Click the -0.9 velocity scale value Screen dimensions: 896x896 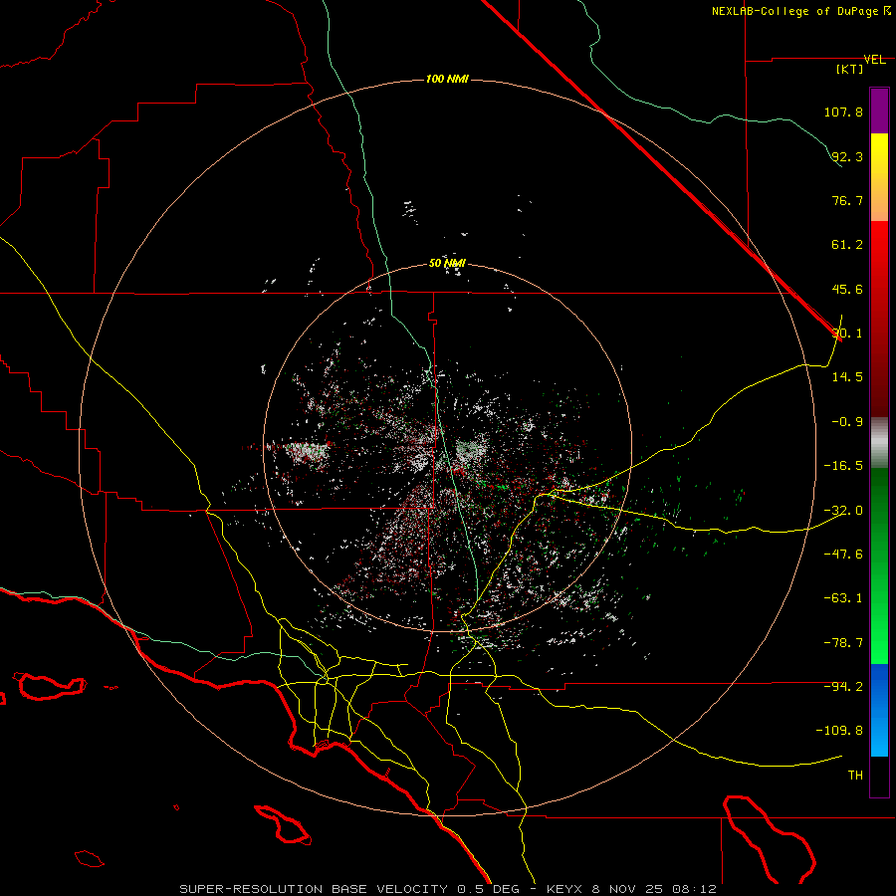point(847,422)
